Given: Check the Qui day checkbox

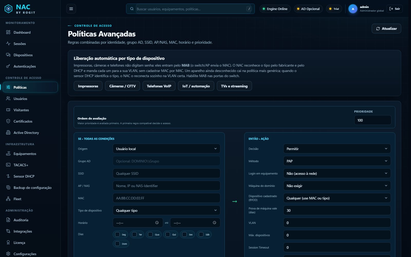Looking at the screenshot, I should pyautogui.click(x=168, y=234).
